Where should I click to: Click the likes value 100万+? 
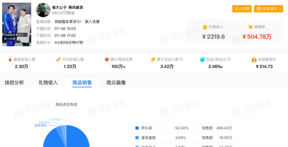point(119,67)
